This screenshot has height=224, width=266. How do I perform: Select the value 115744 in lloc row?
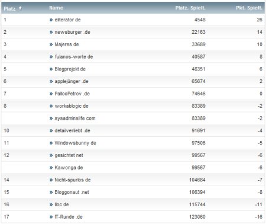pyautogui.click(x=197, y=204)
